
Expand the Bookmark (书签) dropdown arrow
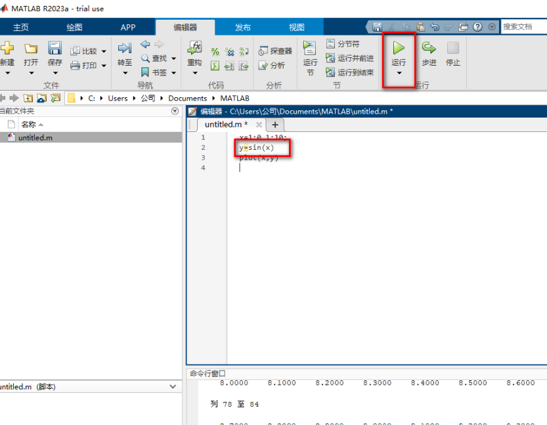click(x=174, y=72)
